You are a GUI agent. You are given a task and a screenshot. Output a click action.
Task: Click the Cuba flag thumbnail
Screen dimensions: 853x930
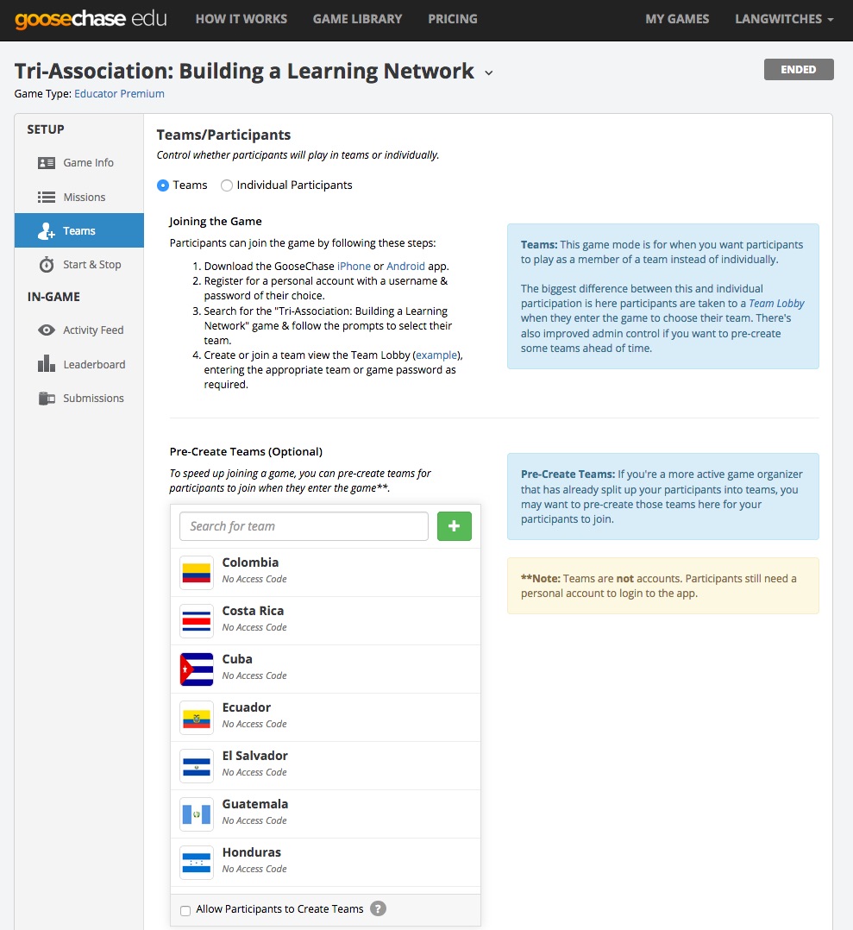click(196, 669)
